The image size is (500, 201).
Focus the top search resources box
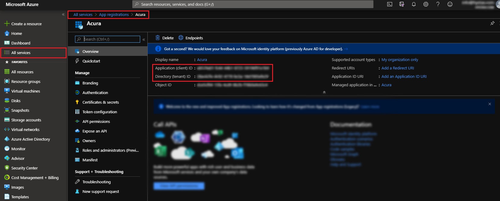coord(253,4)
